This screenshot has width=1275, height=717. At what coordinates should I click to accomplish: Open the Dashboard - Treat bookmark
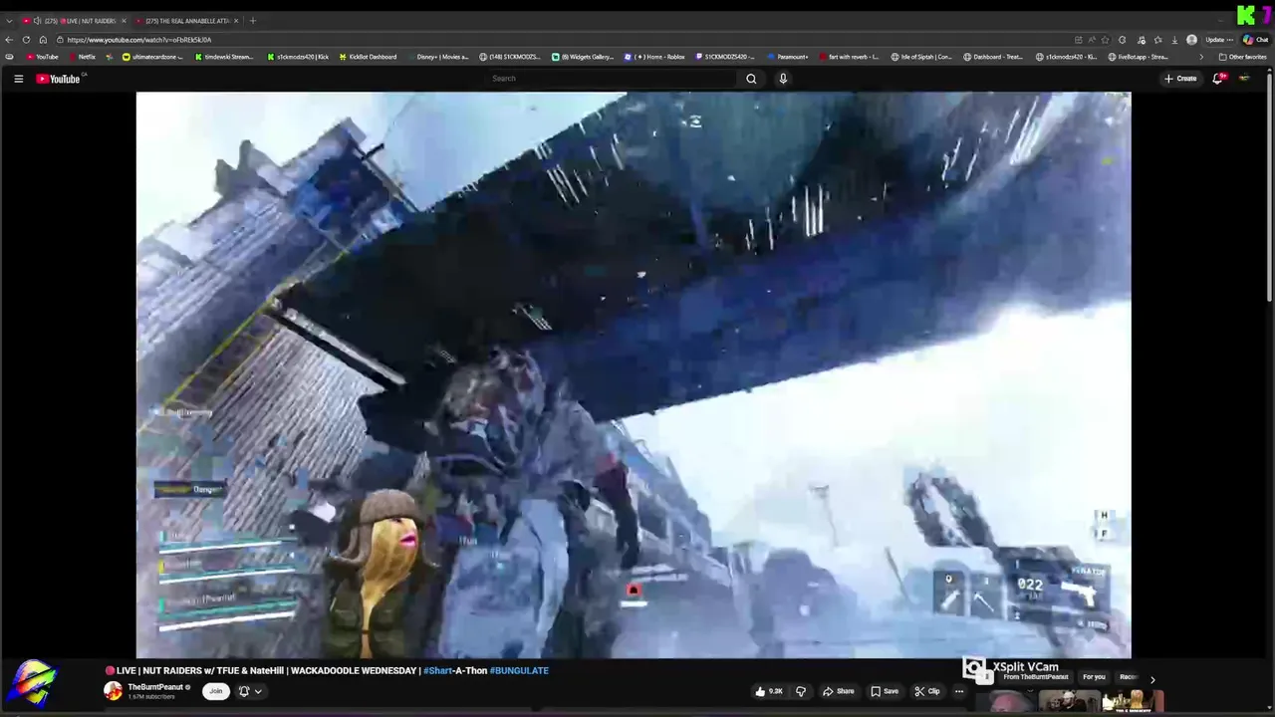(993, 57)
